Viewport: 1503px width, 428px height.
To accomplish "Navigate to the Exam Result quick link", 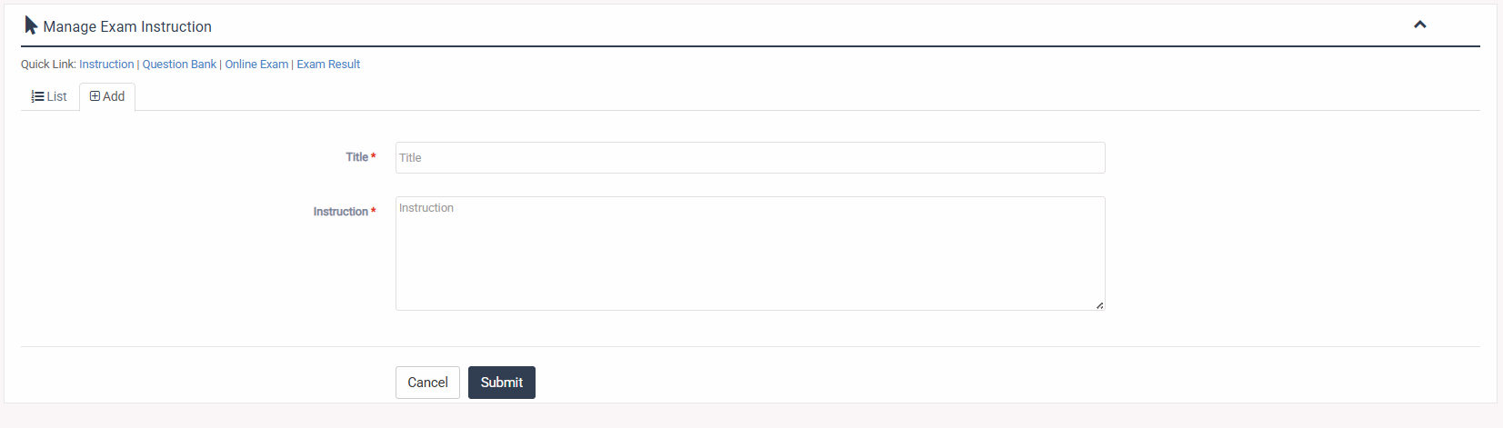I will [328, 65].
